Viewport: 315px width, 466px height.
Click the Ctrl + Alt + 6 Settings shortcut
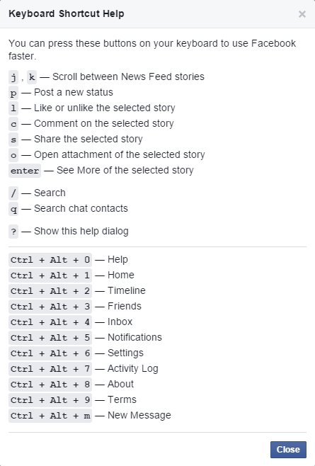tap(50, 353)
